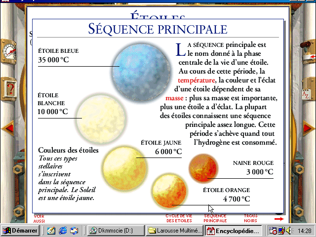The width and height of the screenshot is (316, 237).
Task: Click the monitor icon in system tray
Action: pyautogui.click(x=281, y=231)
